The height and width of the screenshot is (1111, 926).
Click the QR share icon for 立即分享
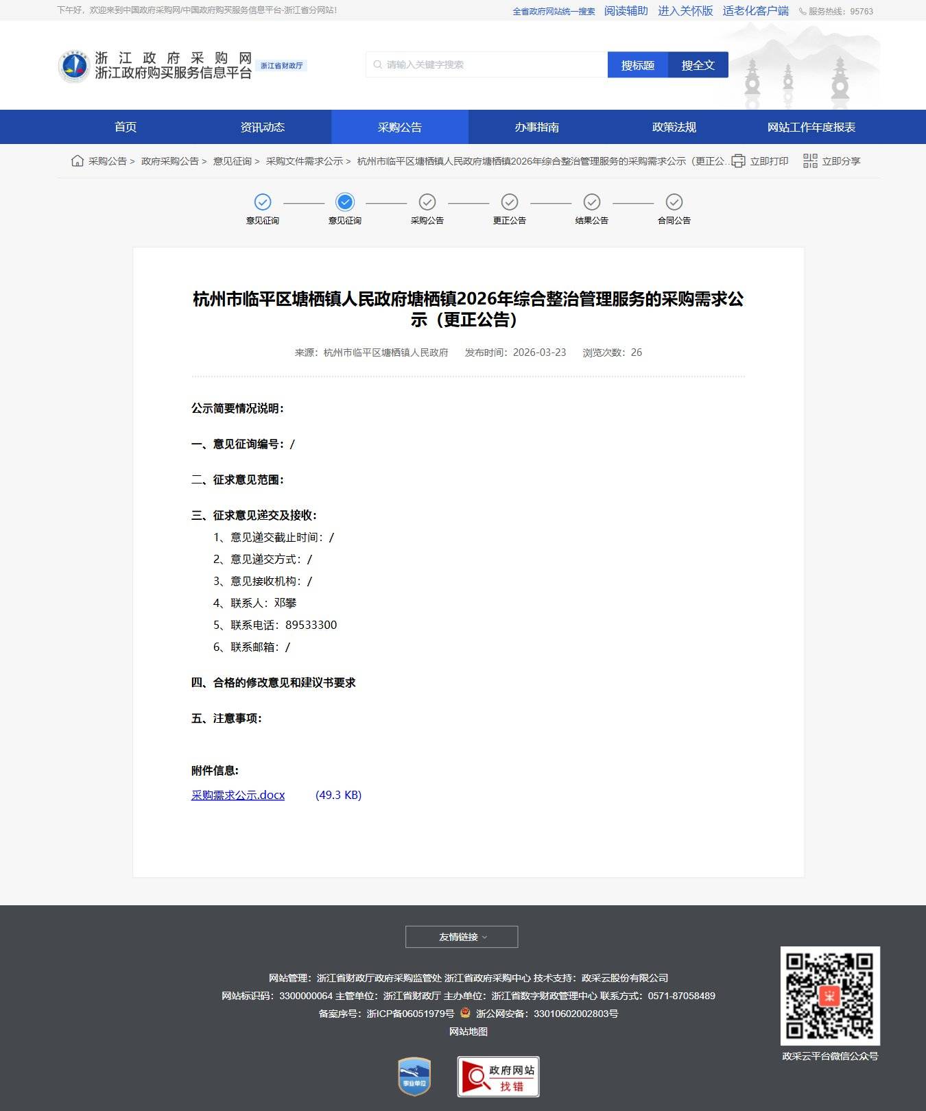coord(810,161)
